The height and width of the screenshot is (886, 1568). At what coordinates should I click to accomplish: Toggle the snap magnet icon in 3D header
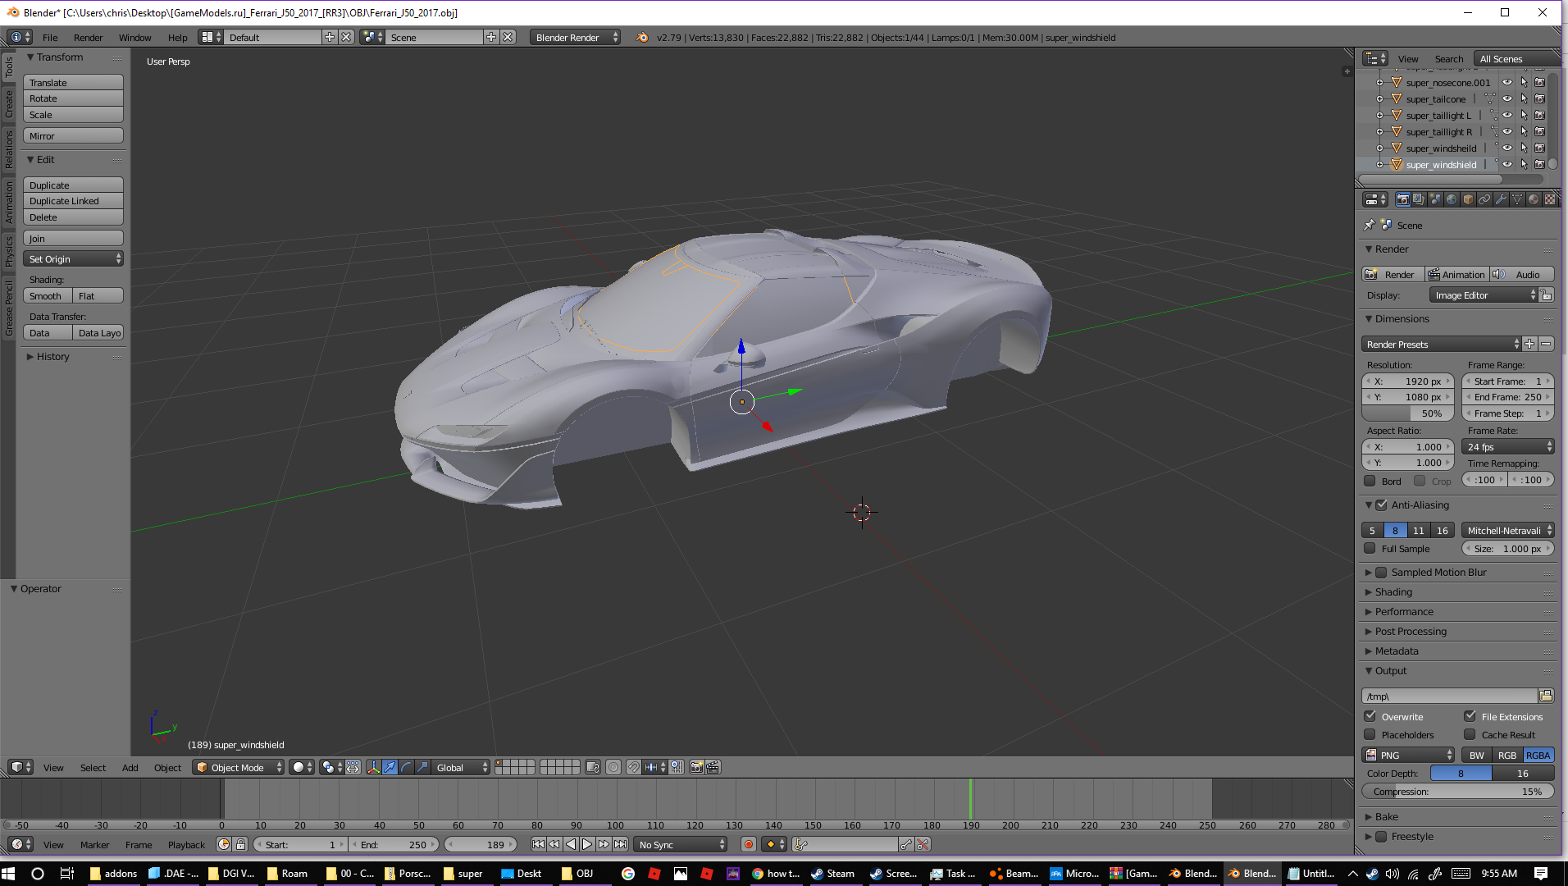(x=633, y=767)
